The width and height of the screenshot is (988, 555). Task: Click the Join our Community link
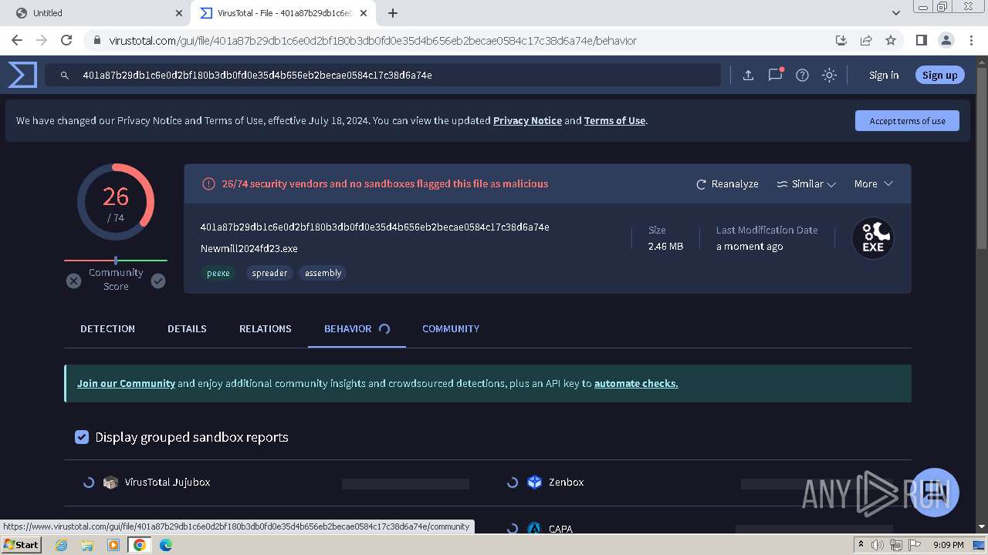126,383
